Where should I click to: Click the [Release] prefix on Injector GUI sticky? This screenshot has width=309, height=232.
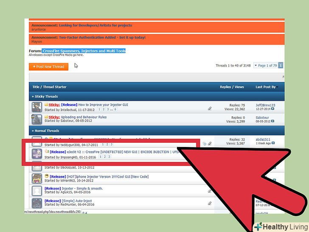(69, 105)
